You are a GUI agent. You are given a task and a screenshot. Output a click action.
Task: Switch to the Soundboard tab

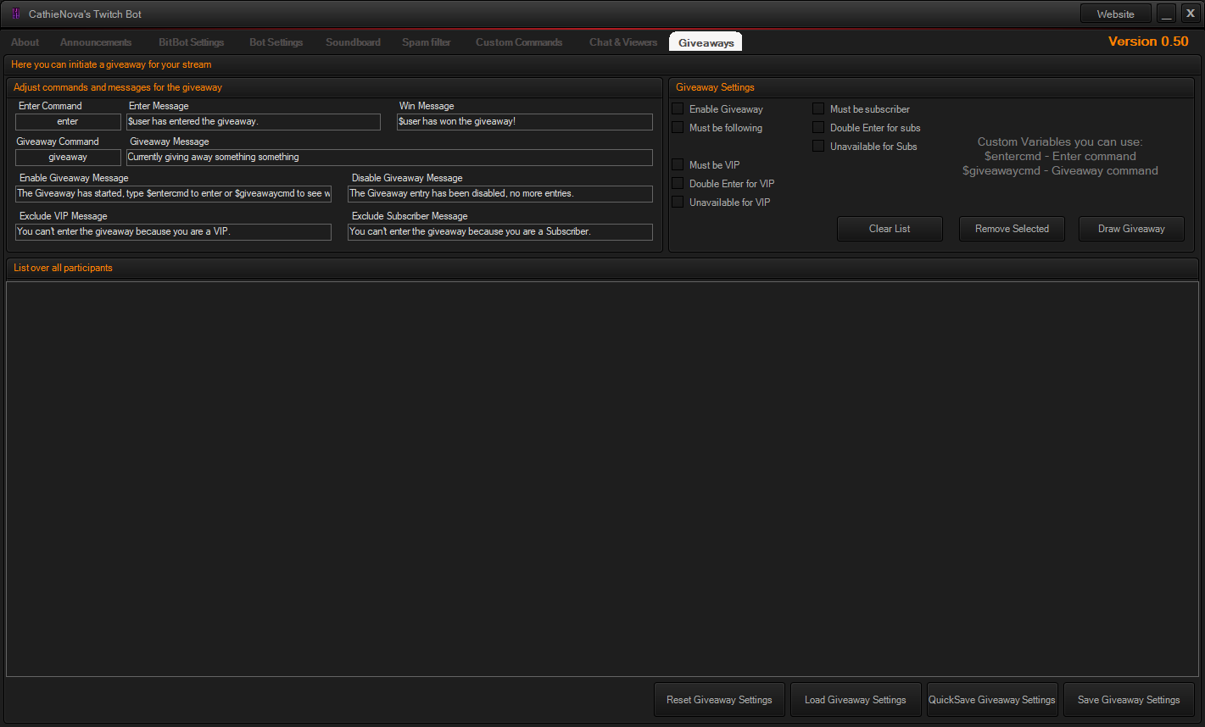(354, 42)
